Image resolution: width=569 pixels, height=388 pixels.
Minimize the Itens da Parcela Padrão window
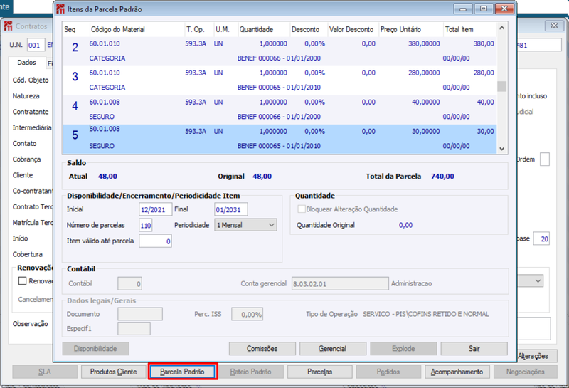(463, 9)
